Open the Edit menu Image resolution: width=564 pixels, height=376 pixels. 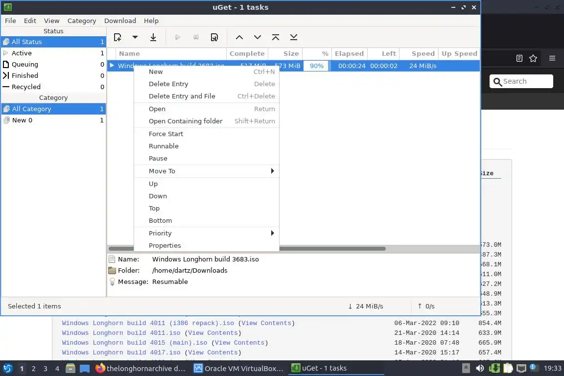tap(30, 21)
